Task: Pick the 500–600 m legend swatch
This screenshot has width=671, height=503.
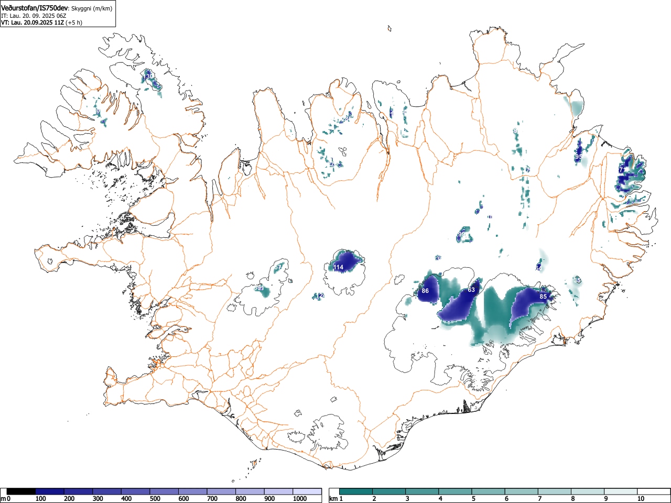Action: point(164,491)
